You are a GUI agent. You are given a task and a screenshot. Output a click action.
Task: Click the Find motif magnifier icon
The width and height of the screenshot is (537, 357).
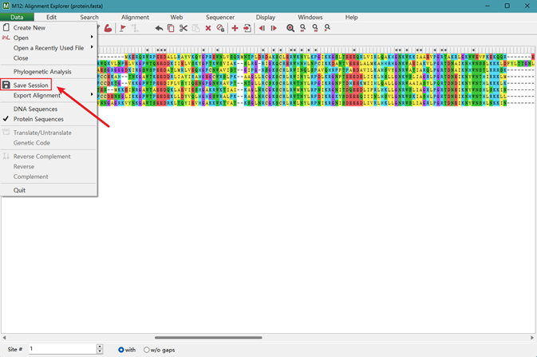point(290,28)
